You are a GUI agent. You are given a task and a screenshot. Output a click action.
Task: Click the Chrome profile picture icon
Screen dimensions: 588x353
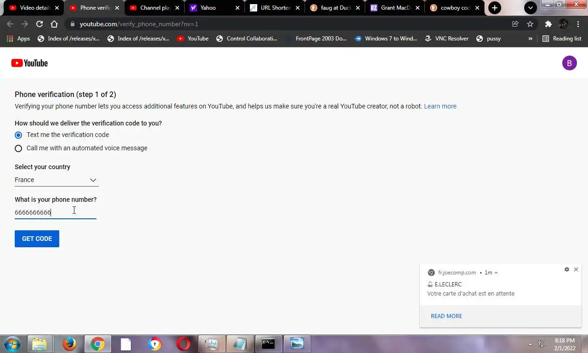pyautogui.click(x=564, y=24)
